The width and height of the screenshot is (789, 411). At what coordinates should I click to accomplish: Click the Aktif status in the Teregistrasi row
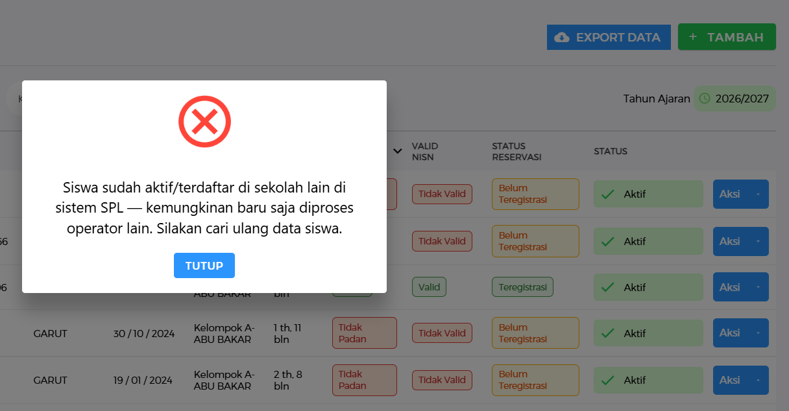(648, 287)
